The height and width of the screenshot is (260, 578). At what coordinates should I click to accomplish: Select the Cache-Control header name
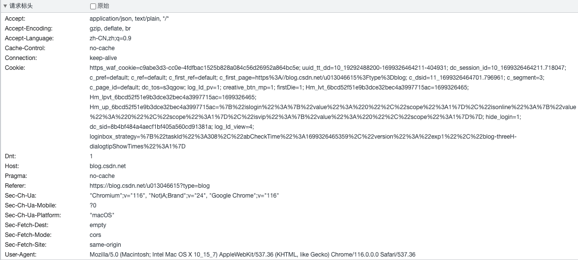(x=25, y=48)
